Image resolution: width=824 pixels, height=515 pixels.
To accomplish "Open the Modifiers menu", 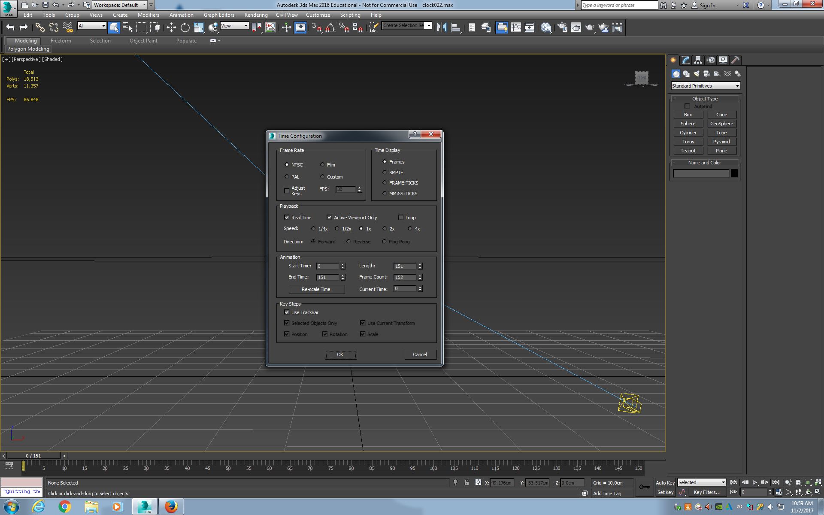I will tap(148, 14).
